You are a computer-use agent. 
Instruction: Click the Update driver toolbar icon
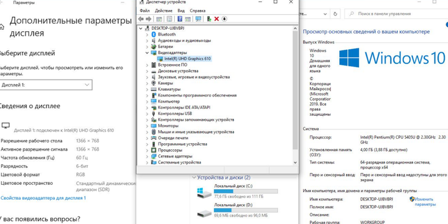click(x=209, y=19)
